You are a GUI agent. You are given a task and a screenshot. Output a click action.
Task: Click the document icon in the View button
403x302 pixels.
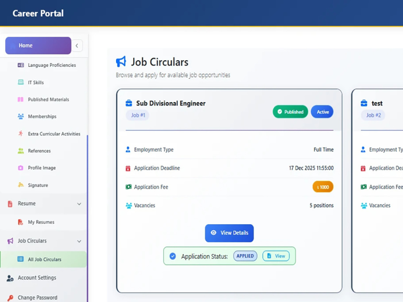pyautogui.click(x=269, y=256)
